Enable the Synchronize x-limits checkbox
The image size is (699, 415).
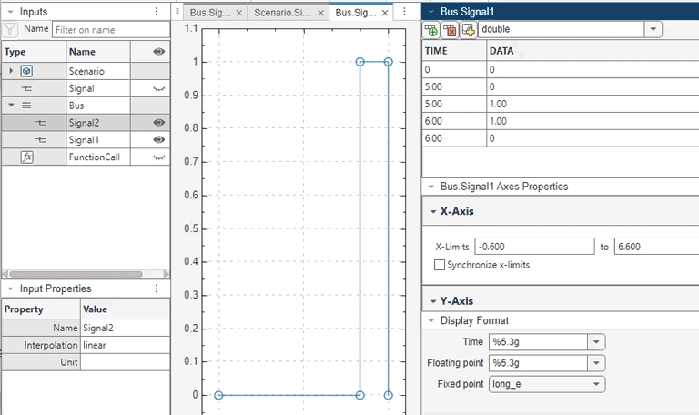click(441, 265)
